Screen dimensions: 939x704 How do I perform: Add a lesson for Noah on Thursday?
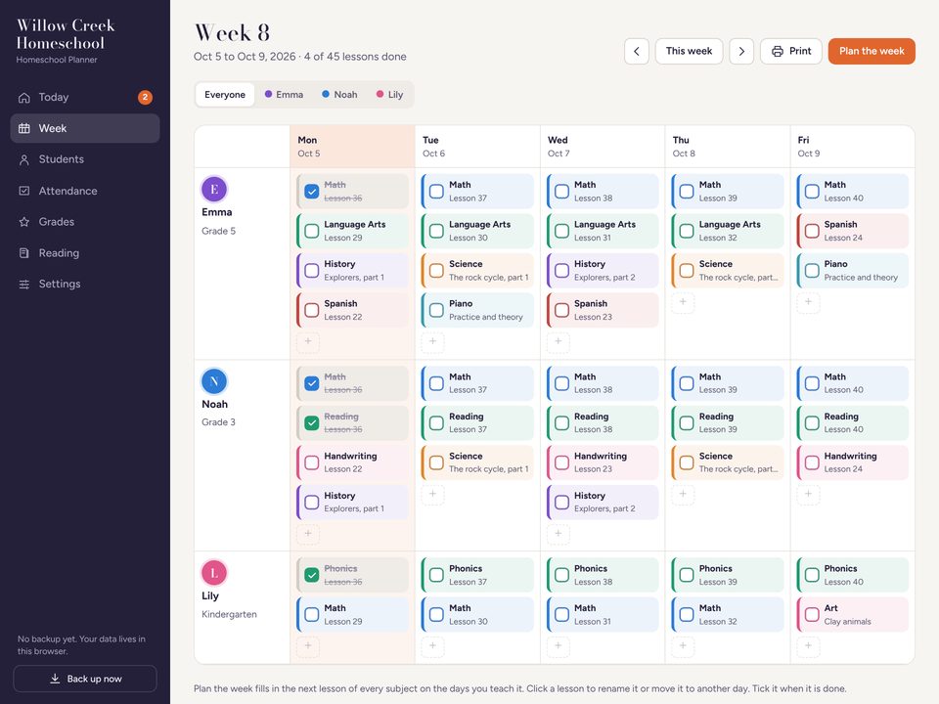pyautogui.click(x=683, y=494)
